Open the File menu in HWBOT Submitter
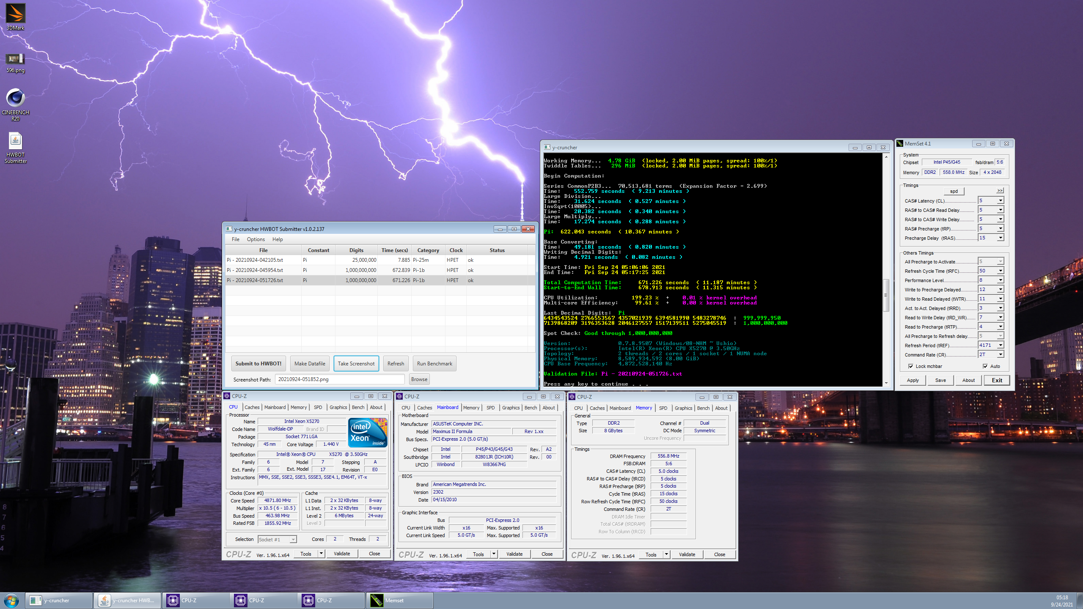1083x609 pixels. (x=236, y=239)
